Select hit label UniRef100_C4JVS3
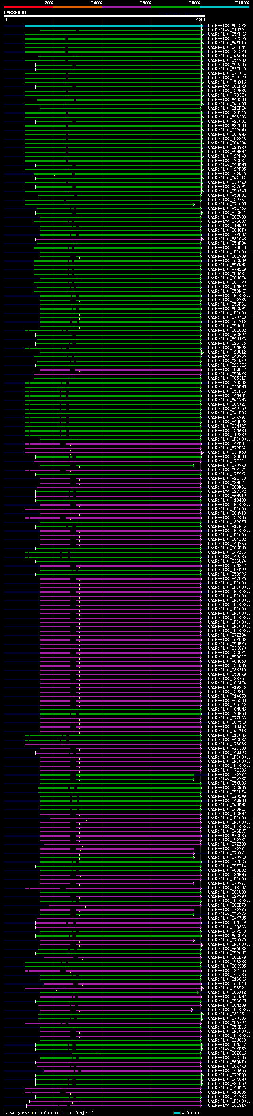 [x=227, y=1097]
